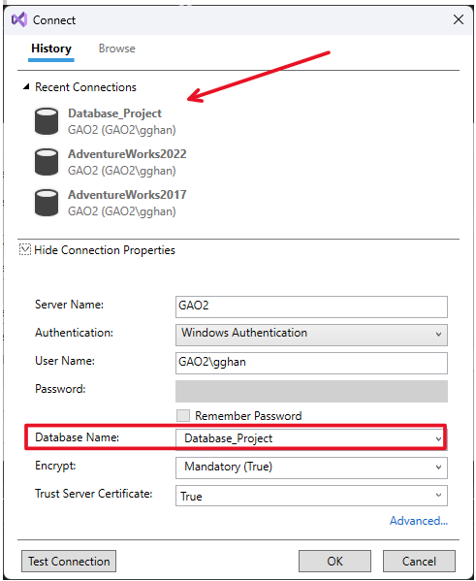Click the AdventureWorks2017 database cylinder icon
The width and height of the screenshot is (476, 581).
(x=47, y=203)
